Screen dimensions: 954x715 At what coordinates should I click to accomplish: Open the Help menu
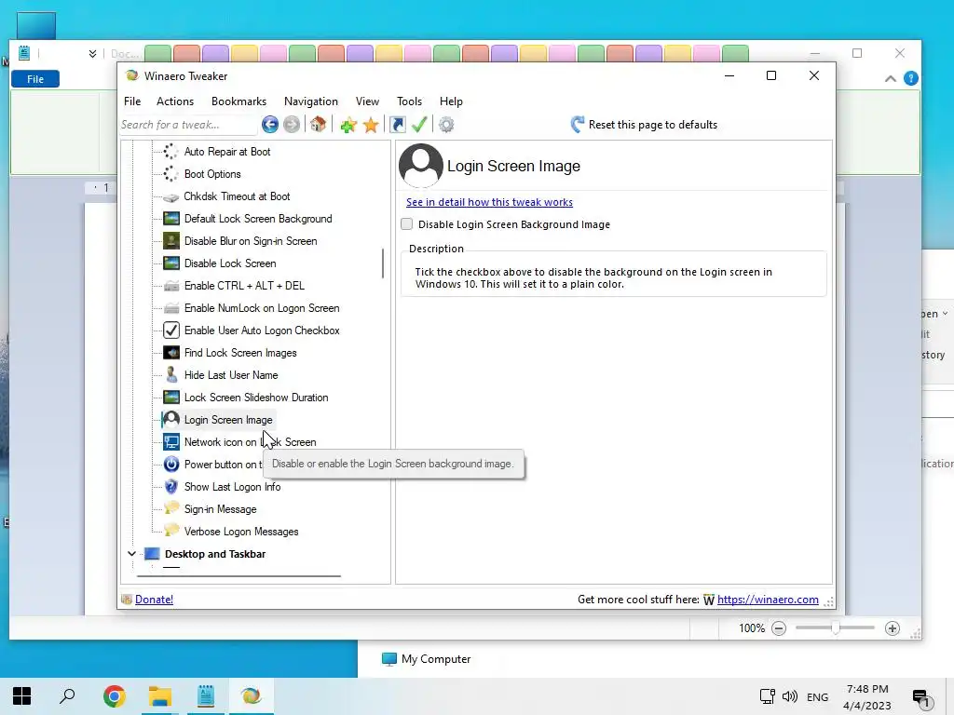[x=452, y=101]
